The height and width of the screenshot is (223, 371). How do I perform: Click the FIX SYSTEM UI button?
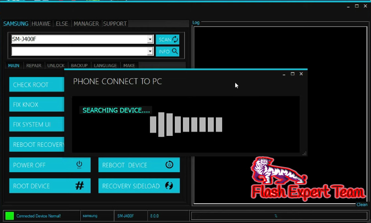pyautogui.click(x=37, y=124)
